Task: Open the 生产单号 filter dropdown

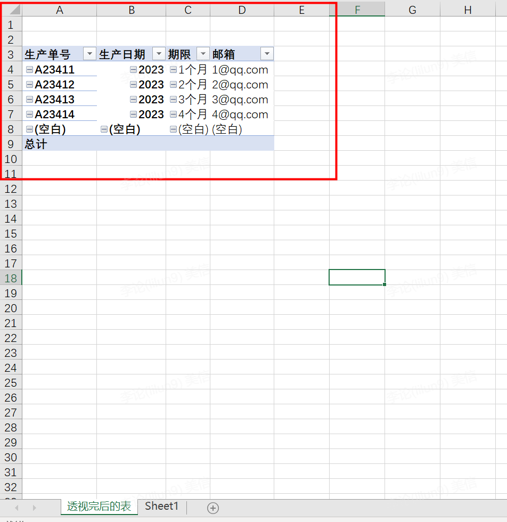Action: point(89,54)
